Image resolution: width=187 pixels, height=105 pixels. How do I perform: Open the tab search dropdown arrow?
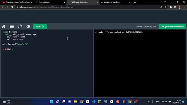(x=165, y=2)
